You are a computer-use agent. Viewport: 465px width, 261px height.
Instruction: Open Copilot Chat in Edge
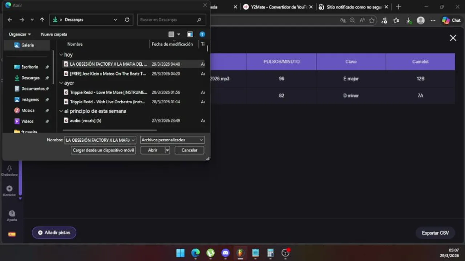click(x=451, y=21)
